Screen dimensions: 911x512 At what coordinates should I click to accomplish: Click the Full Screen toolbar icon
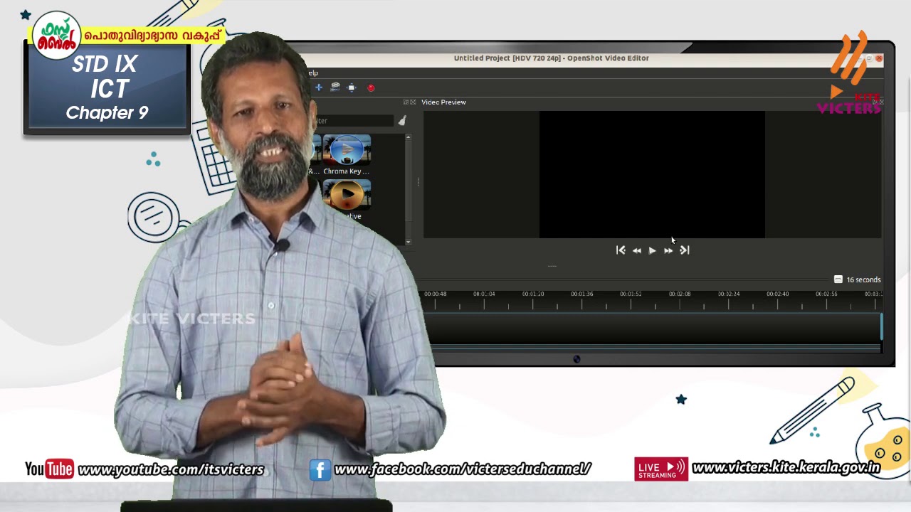tap(352, 87)
